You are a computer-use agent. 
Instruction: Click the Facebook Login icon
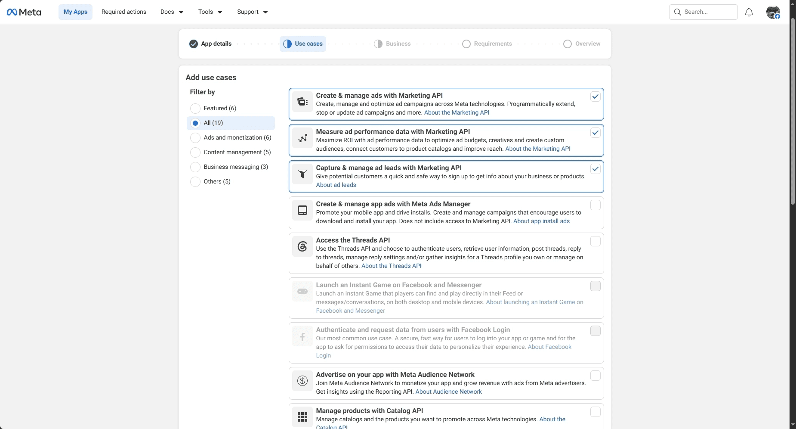click(302, 336)
